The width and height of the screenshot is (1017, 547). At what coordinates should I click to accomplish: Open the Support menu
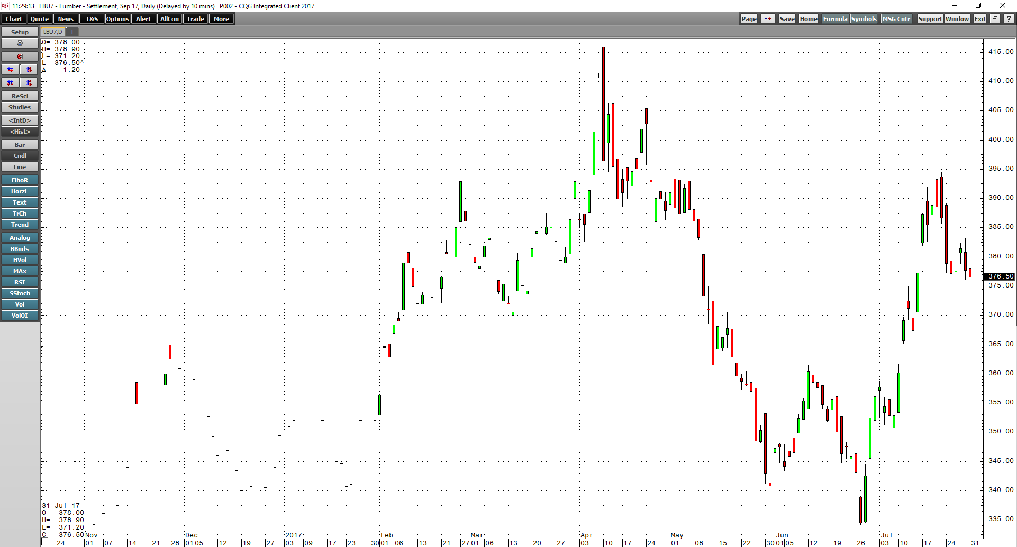pos(930,19)
